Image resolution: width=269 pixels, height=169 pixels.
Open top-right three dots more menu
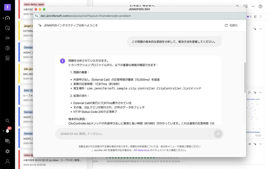click(253, 7)
